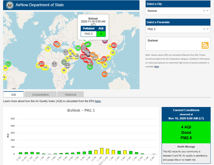Select the green 29 marker at left edge
The height and width of the screenshot is (165, 214).
(8, 64)
